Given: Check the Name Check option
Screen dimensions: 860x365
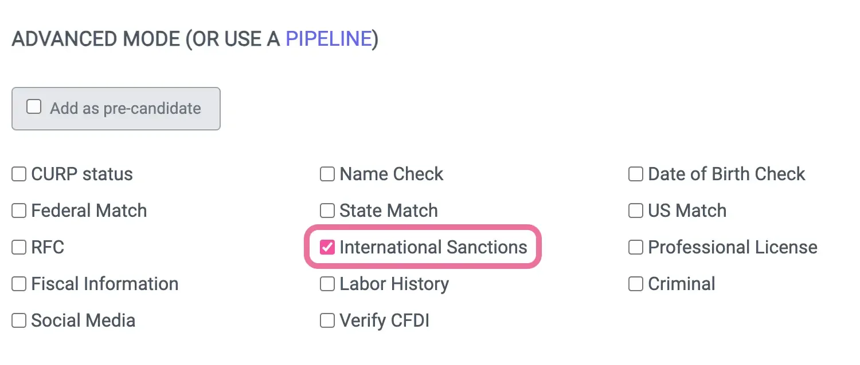Looking at the screenshot, I should point(327,174).
